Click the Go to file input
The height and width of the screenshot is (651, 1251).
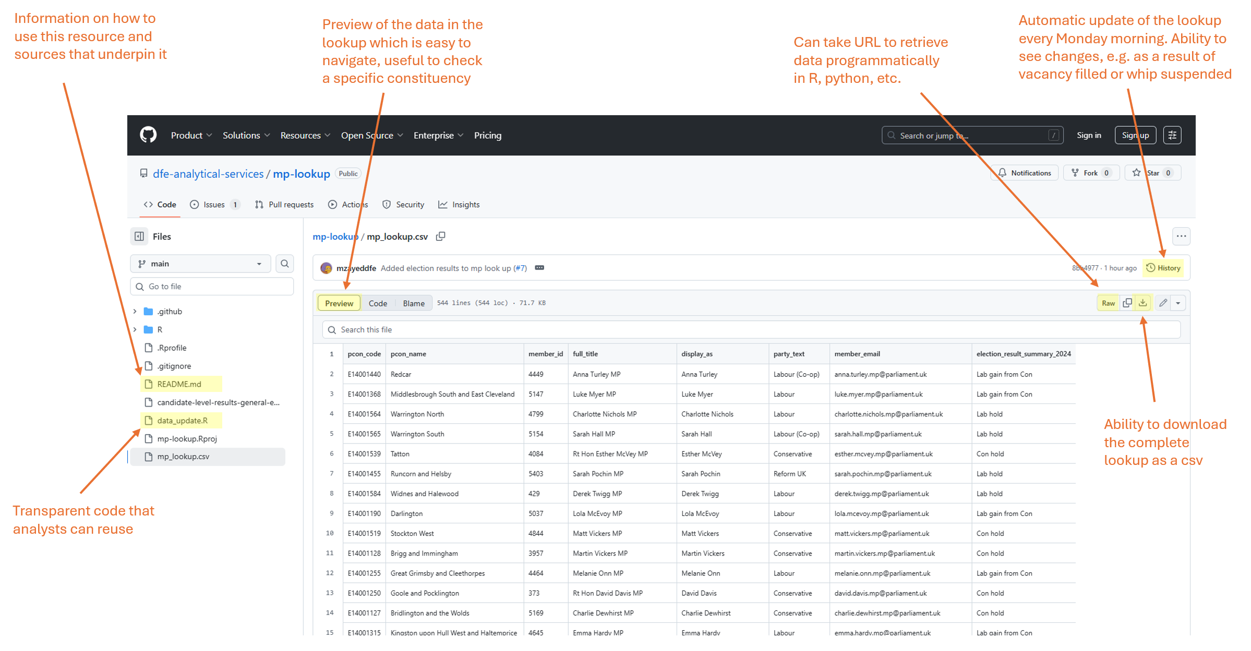click(212, 287)
